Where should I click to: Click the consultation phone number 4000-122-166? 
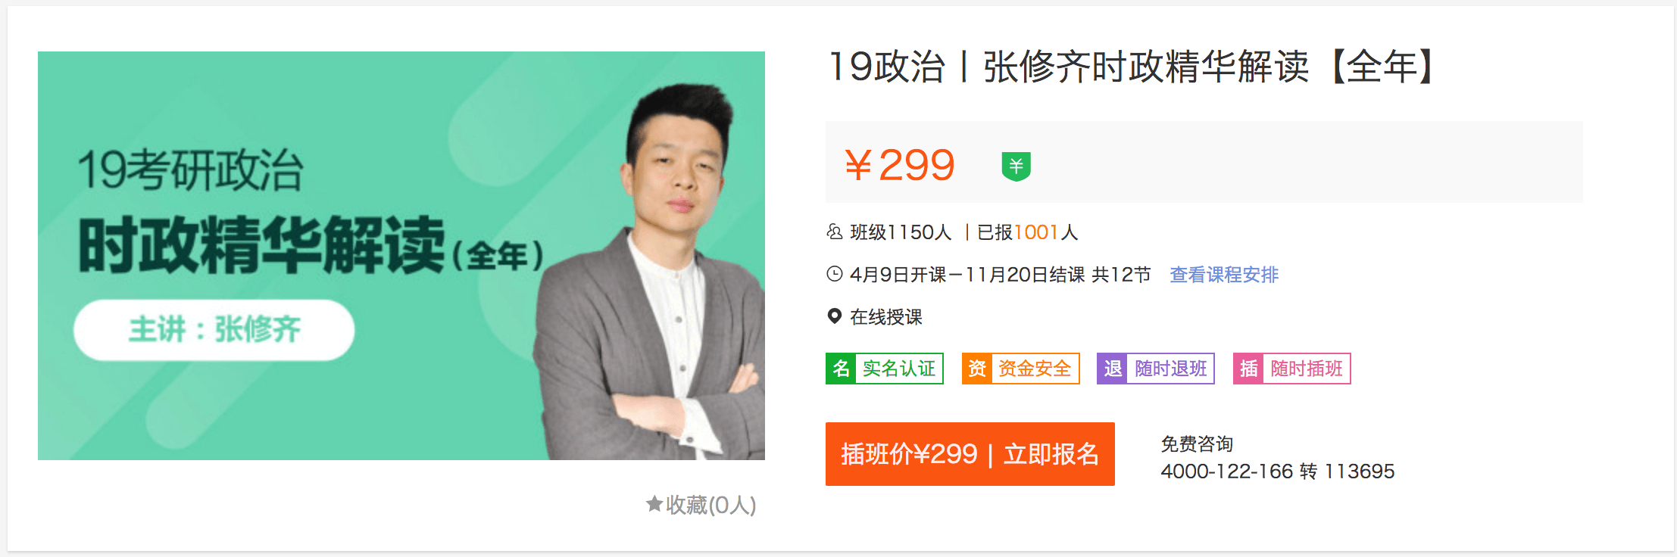click(1227, 471)
